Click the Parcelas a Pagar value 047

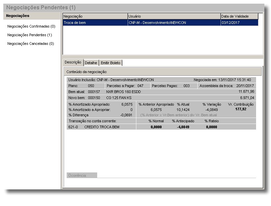[x=140, y=86]
